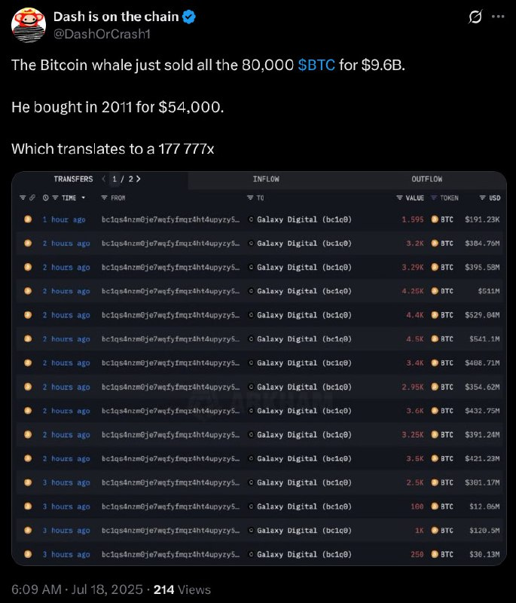Image resolution: width=516 pixels, height=603 pixels.
Task: Click Bitcoin icon in the 1.595 BTC row
Action: click(435, 219)
